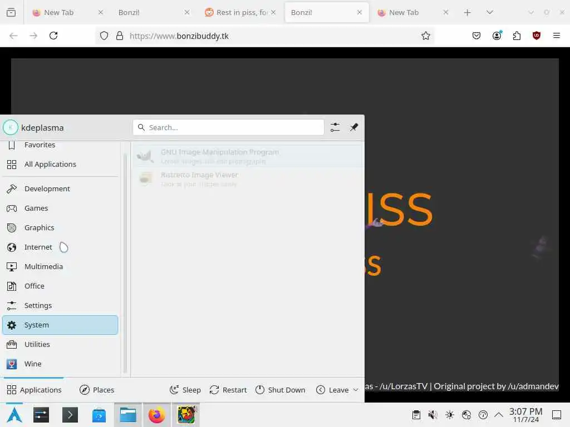Open the extensions puzzle icon
The height and width of the screenshot is (427, 570).
point(517,36)
